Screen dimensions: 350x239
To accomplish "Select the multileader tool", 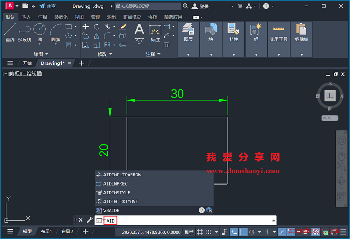I will 167,35.
